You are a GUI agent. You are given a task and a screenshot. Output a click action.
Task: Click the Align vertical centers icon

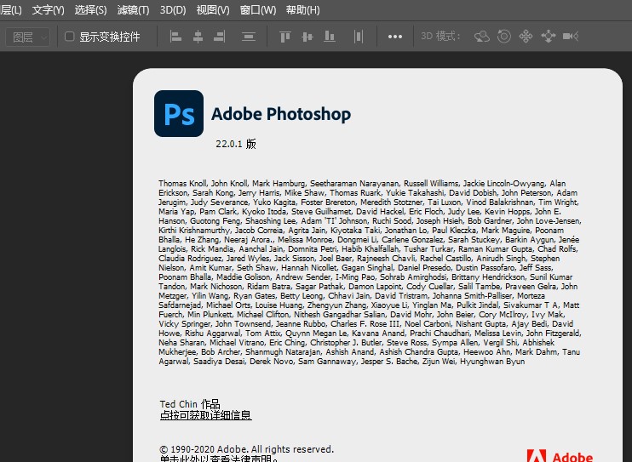pyautogui.click(x=307, y=37)
